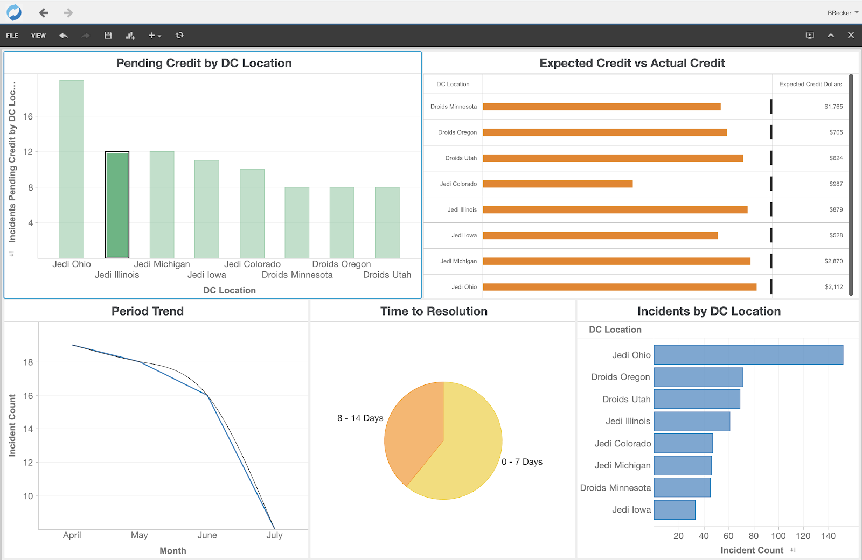The height and width of the screenshot is (560, 862).
Task: Click the Jedi Michigan bar in Pending Credit
Action: point(162,205)
